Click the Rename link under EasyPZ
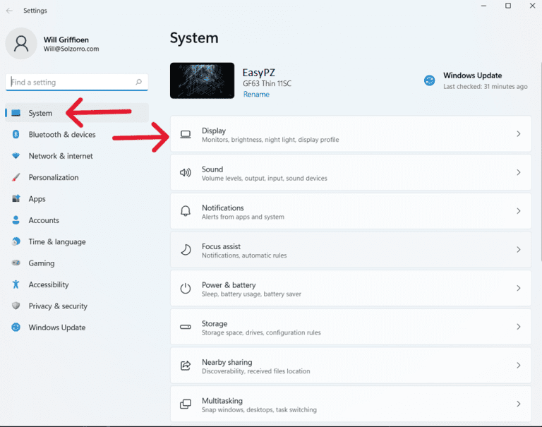The height and width of the screenshot is (427, 542). 255,95
